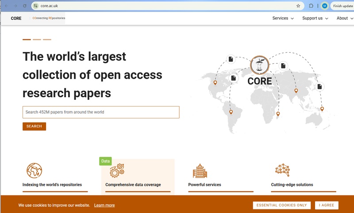
Task: Select the second carousel slide indicator
Action: coord(37,39)
